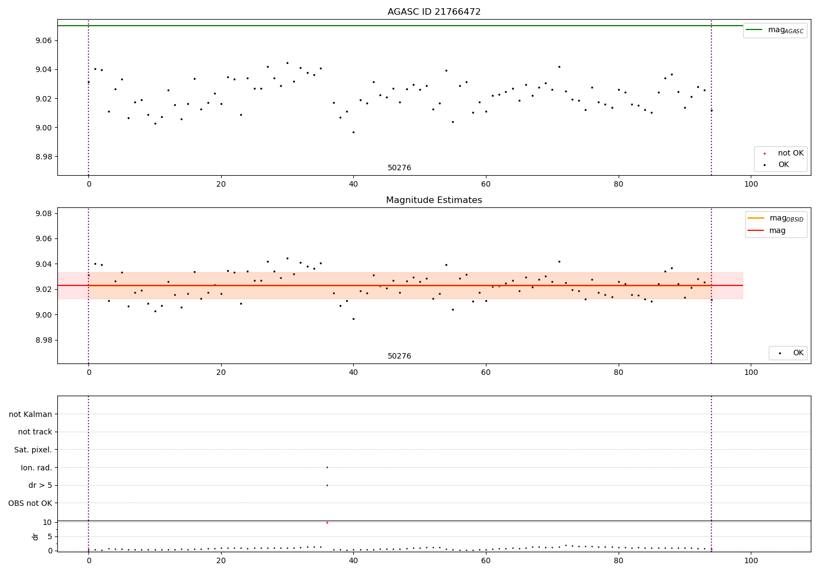Click the 'Sat. pixel.' axis label
Screen dimensions: 819x573
33,450
